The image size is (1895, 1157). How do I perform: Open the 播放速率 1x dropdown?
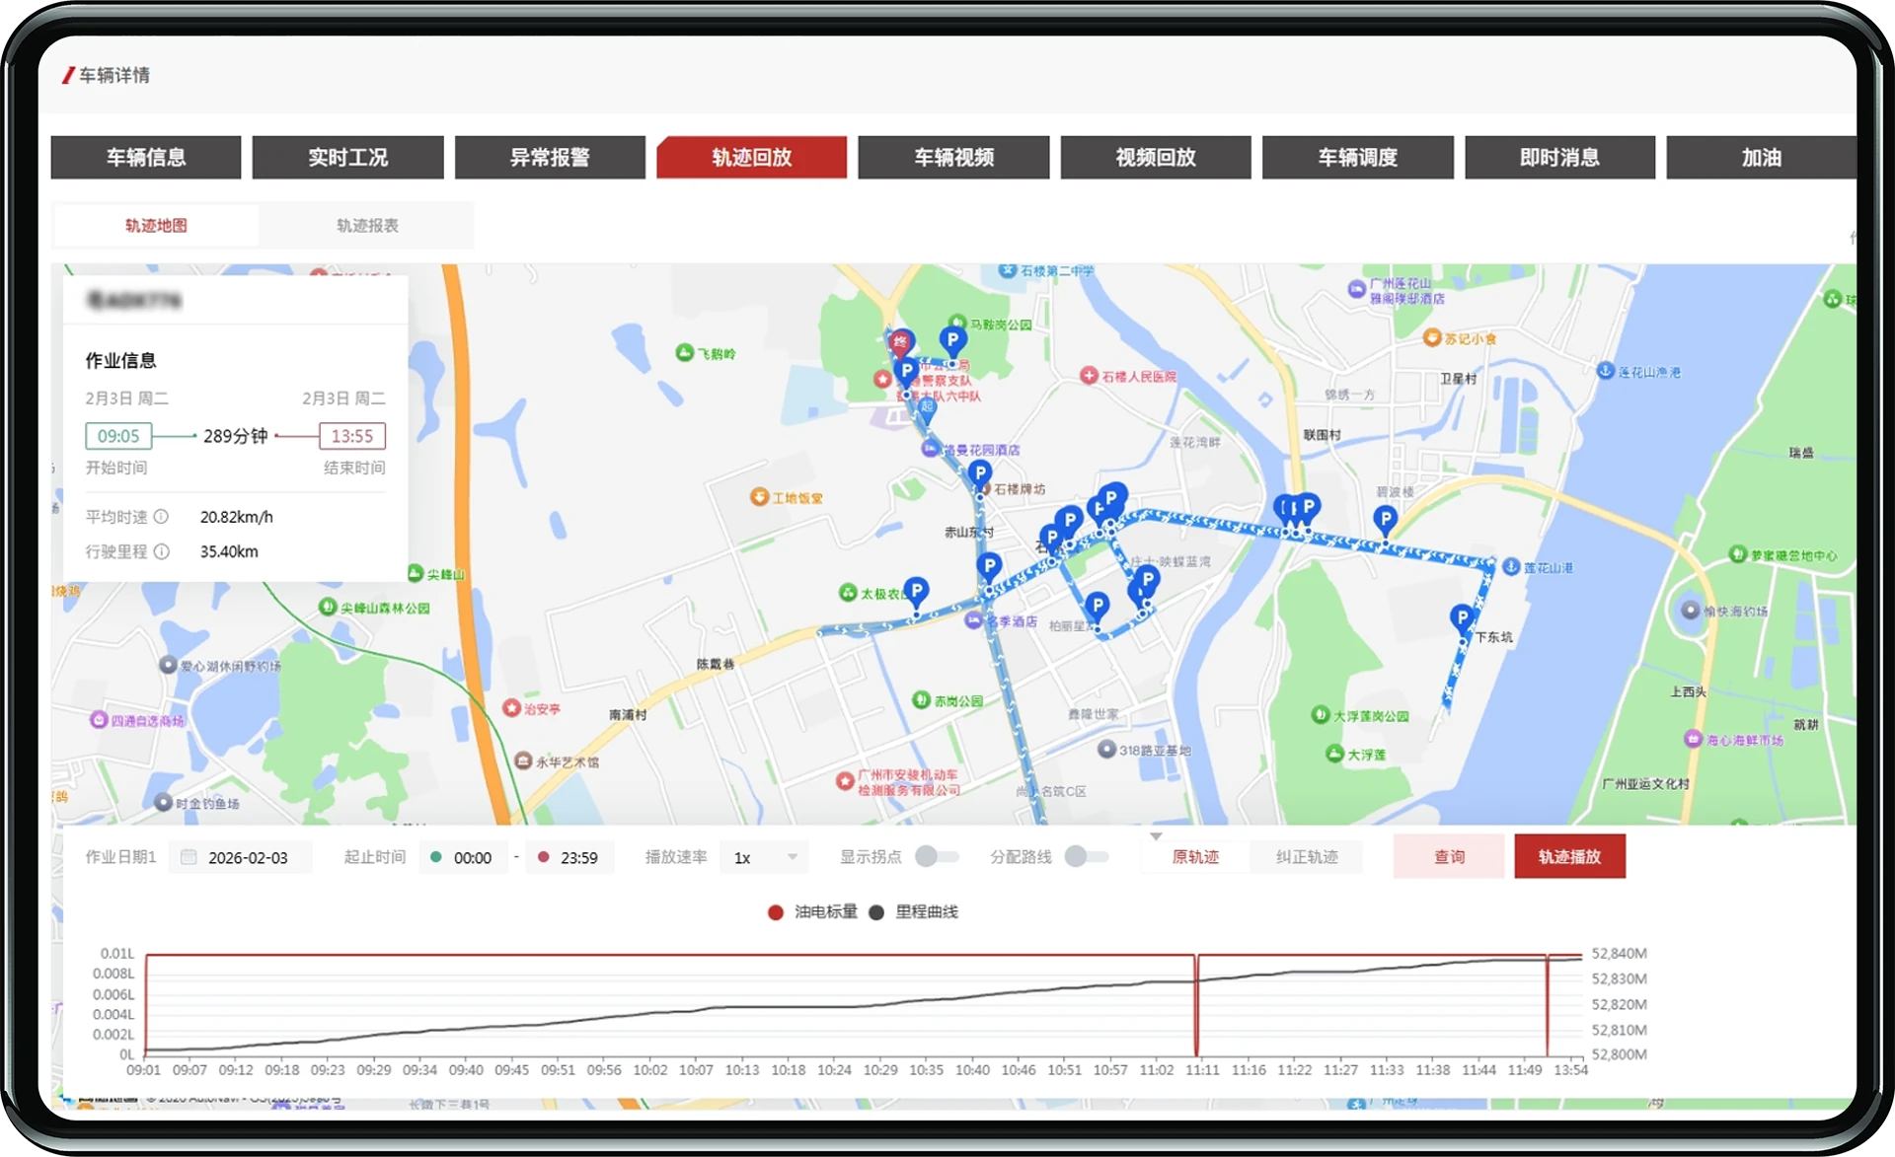[x=764, y=857]
